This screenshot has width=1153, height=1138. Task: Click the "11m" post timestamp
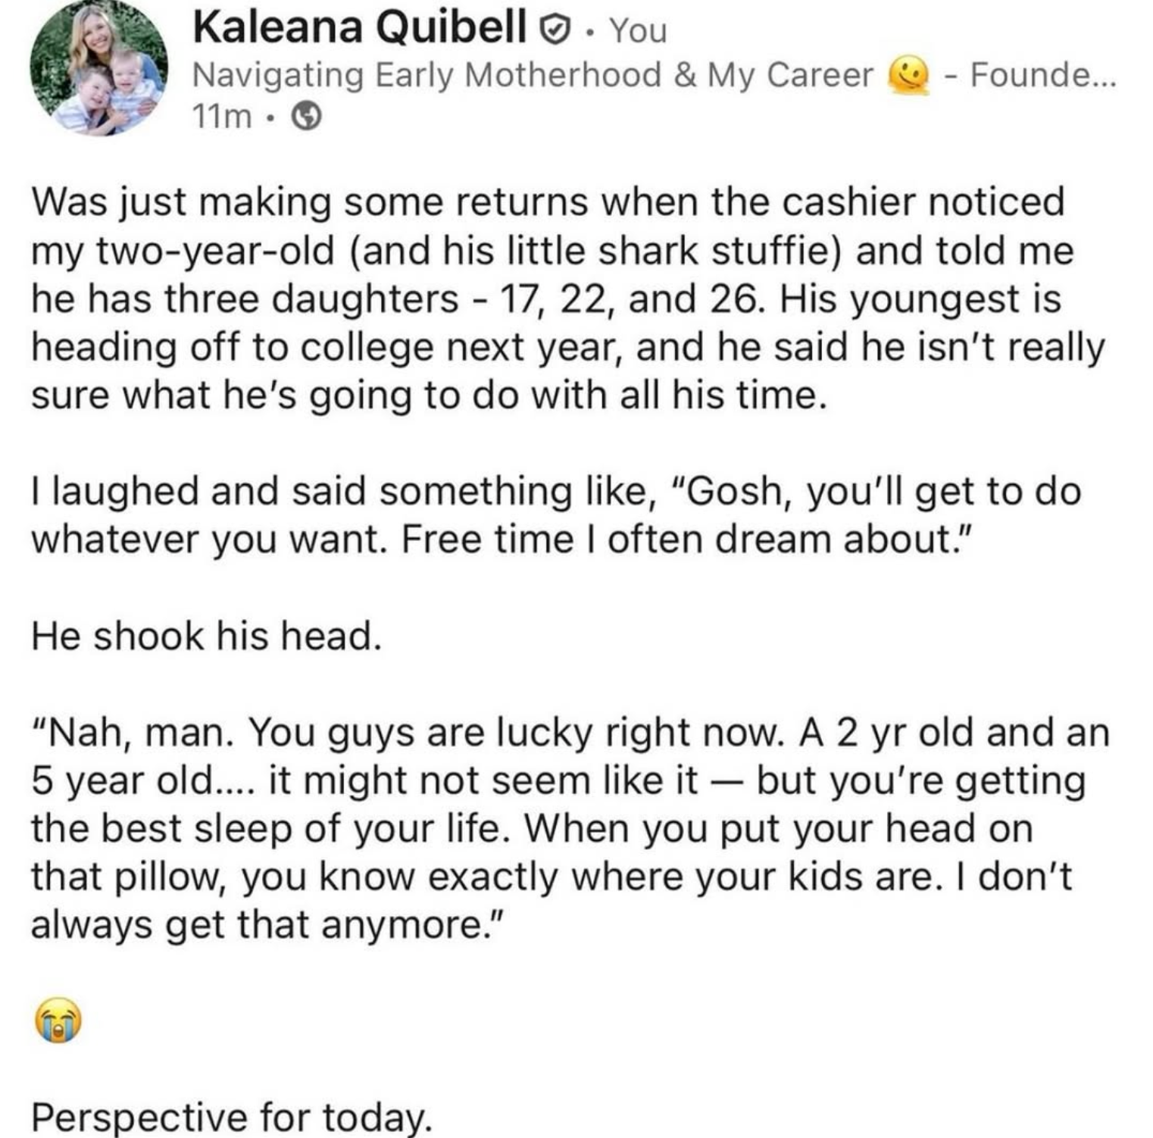click(x=221, y=116)
